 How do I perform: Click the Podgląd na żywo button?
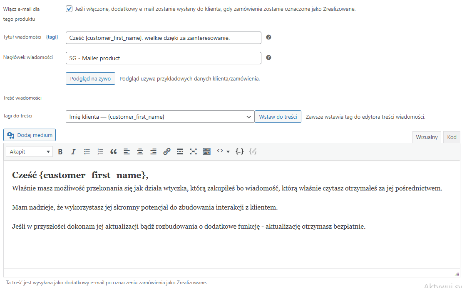click(x=90, y=78)
